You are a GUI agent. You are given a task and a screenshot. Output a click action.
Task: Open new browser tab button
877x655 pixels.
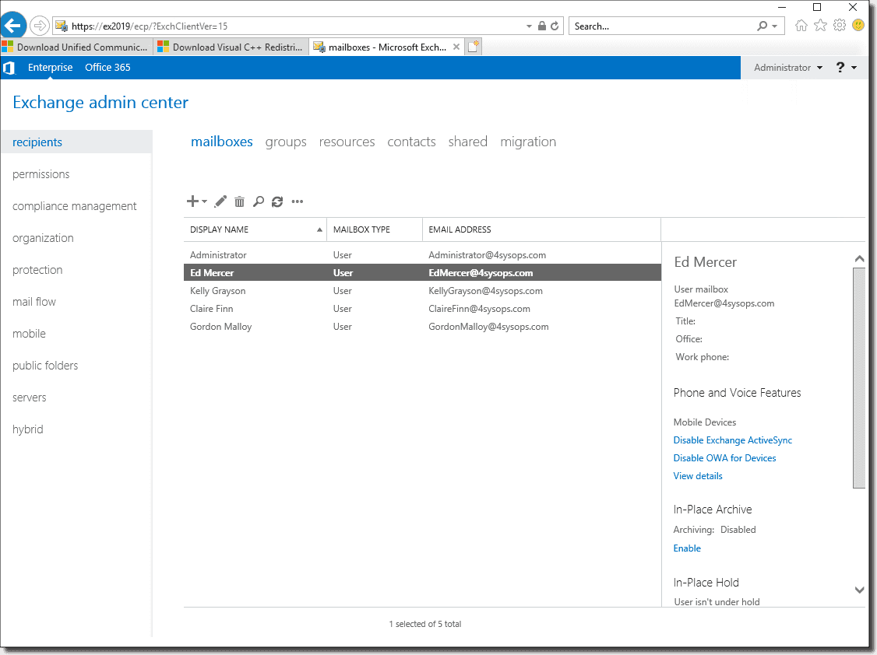(474, 47)
